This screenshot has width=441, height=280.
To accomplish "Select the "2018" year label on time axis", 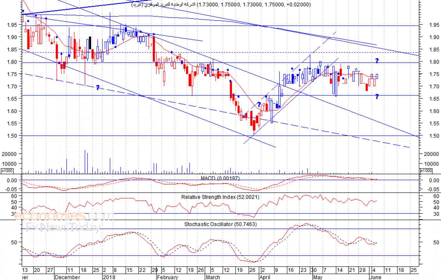I will click(x=109, y=277).
